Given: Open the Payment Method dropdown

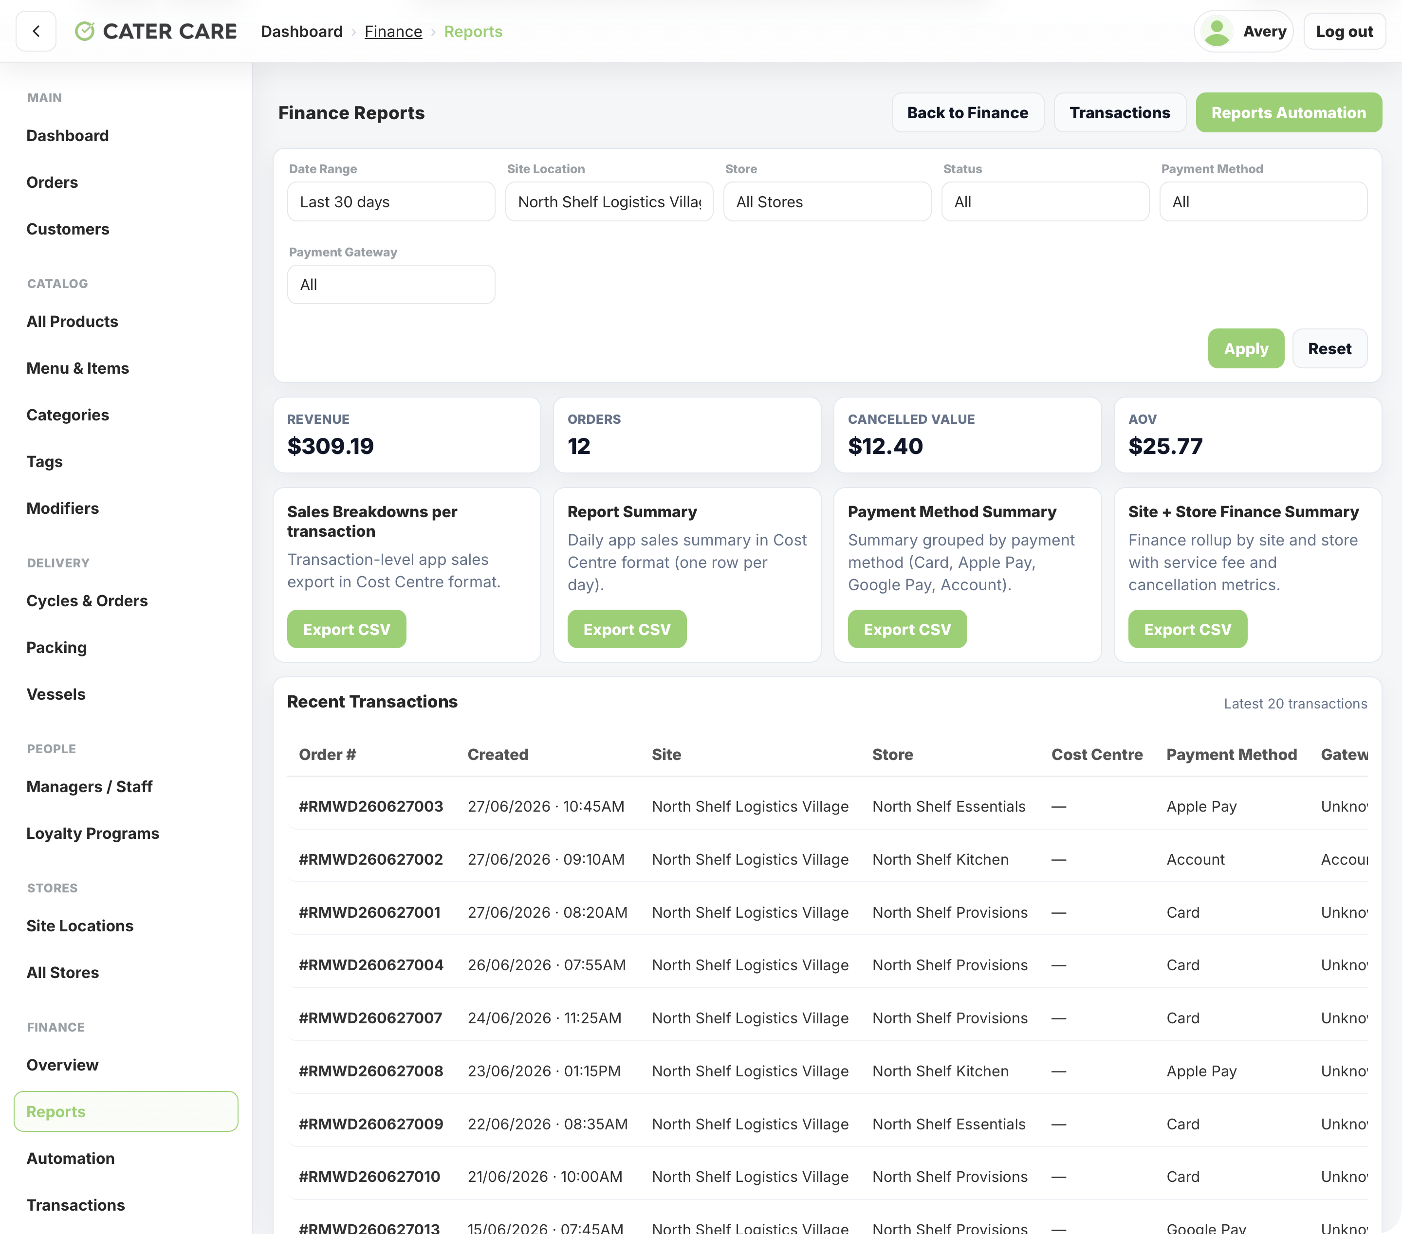Looking at the screenshot, I should point(1263,201).
